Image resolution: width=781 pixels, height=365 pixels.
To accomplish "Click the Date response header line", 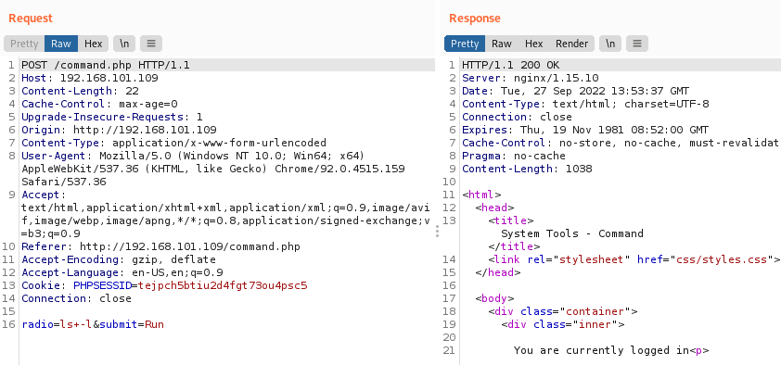I will tap(575, 91).
